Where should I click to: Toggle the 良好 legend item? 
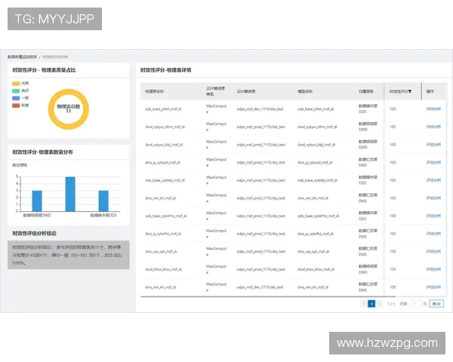(x=21, y=90)
